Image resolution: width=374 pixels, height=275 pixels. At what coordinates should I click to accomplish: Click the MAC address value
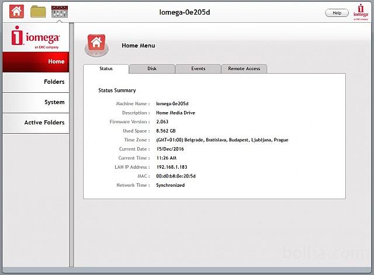coord(175,176)
